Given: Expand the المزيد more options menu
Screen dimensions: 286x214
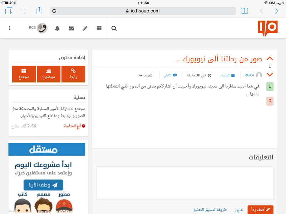Looking at the screenshot, I should click(x=146, y=75).
